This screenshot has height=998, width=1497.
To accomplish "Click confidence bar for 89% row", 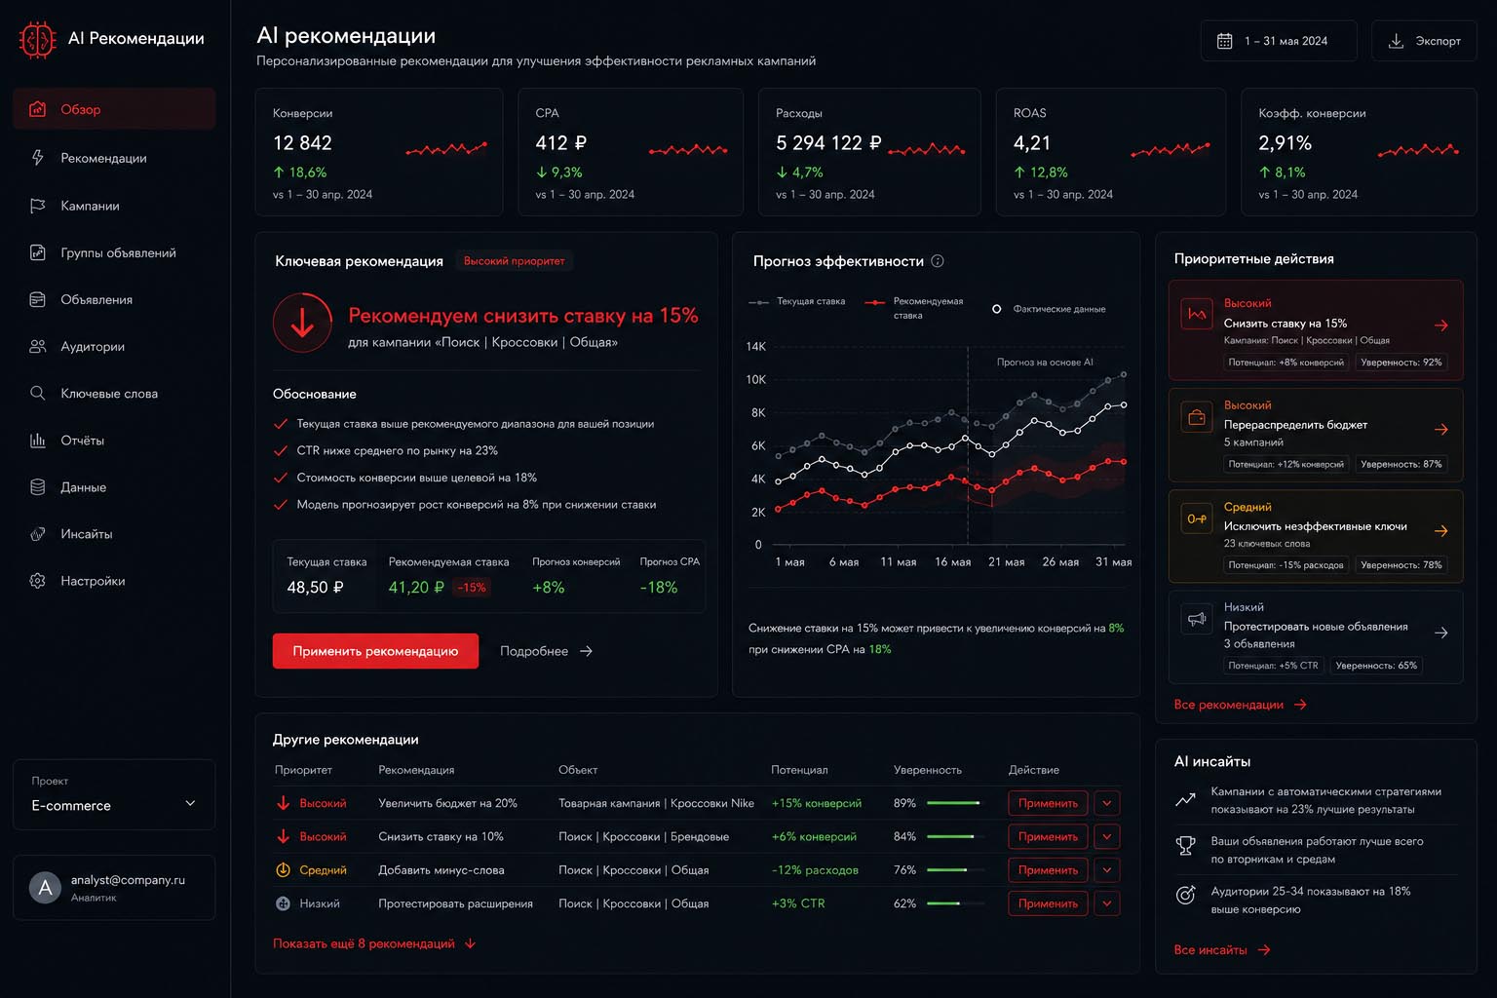I will click(x=954, y=803).
